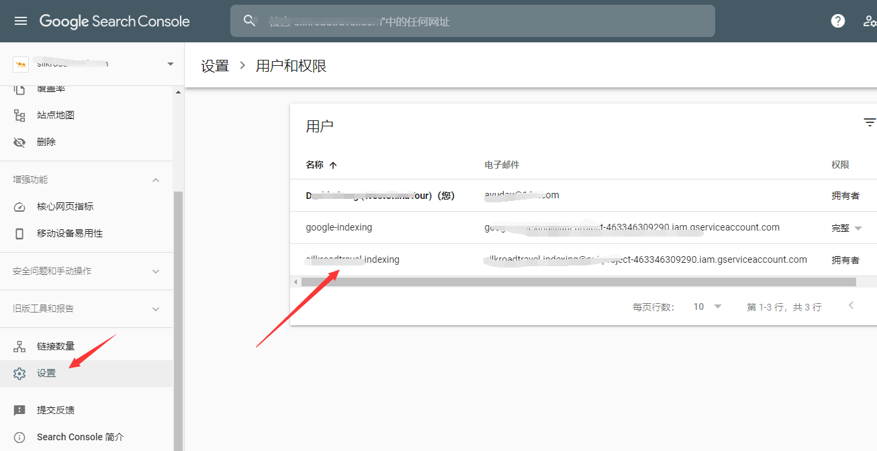This screenshot has height=451, width=877.
Task: Open the user management icon in header
Action: point(870,21)
